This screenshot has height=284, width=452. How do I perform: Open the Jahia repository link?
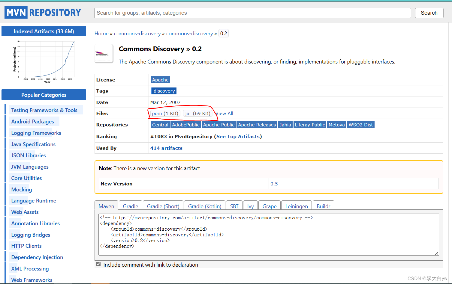285,125
